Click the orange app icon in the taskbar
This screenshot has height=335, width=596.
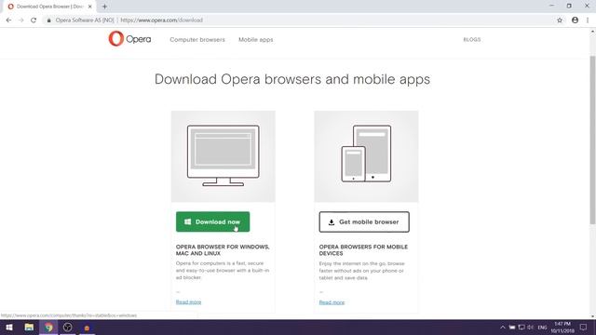click(87, 328)
